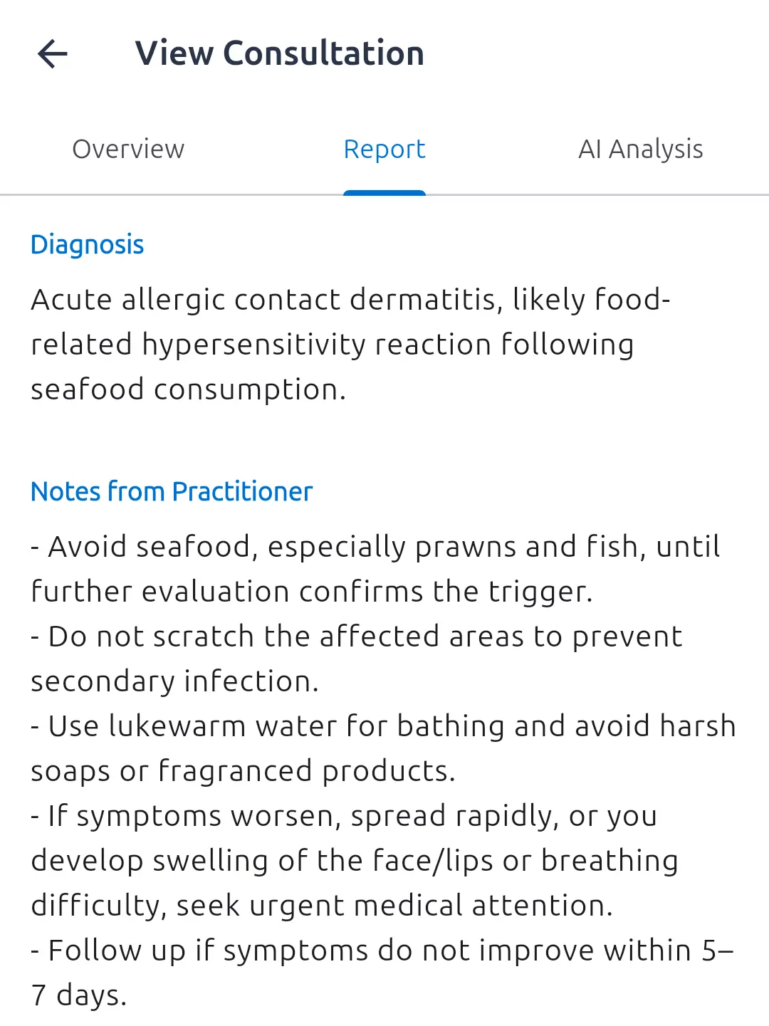Tap the "Use lukewarm water for bathing" line
Image resolution: width=769 pixels, height=1026 pixels.
point(383,726)
